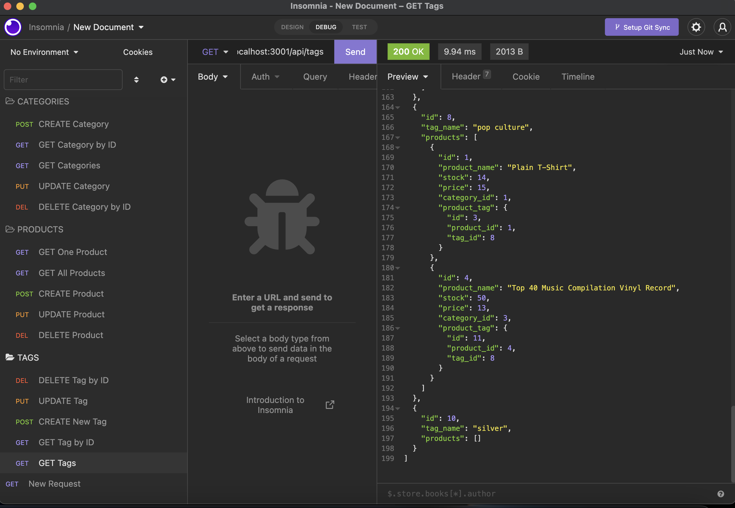Click the JSONPath response filter field

(547, 494)
